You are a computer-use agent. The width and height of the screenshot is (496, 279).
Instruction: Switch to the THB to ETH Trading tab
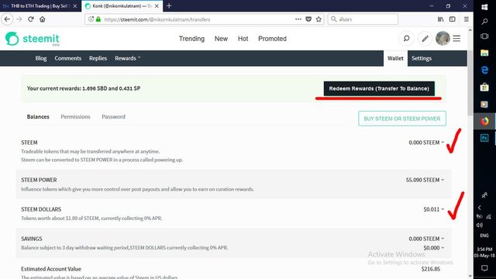(x=40, y=6)
